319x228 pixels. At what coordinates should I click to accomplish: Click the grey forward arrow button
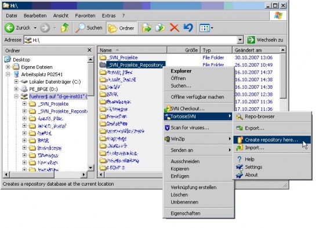pyautogui.click(x=45, y=28)
